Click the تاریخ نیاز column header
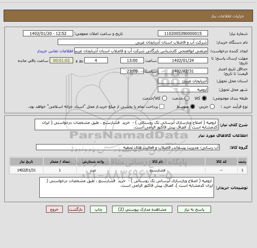Screen dimensions: 257x248 pyautogui.click(x=26, y=162)
